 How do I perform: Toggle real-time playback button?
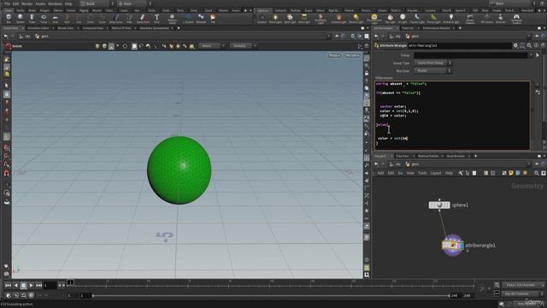[x=9, y=295]
